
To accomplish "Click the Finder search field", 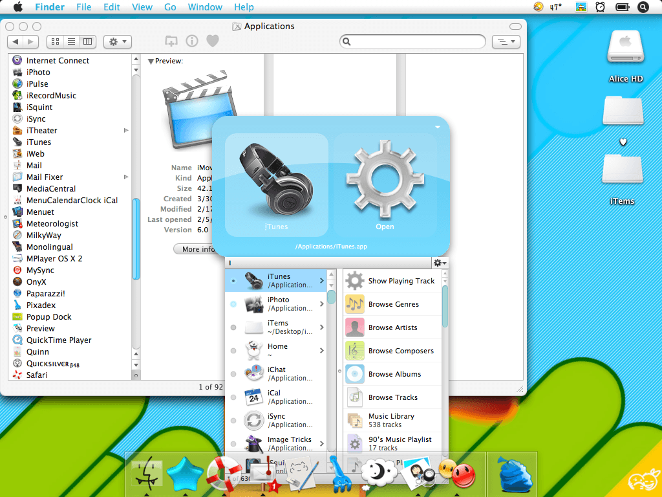I will coord(413,41).
